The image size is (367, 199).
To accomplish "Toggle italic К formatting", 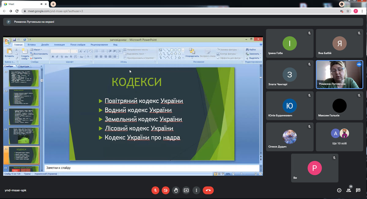I will (x=57, y=57).
